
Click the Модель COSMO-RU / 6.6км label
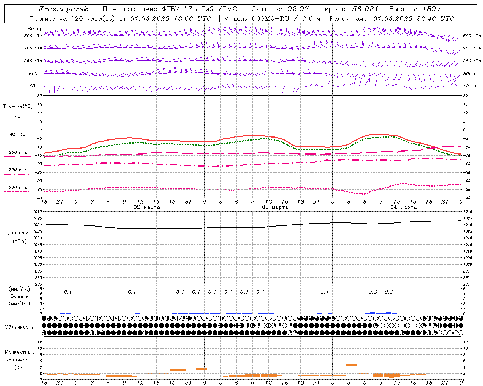[x=272, y=18]
